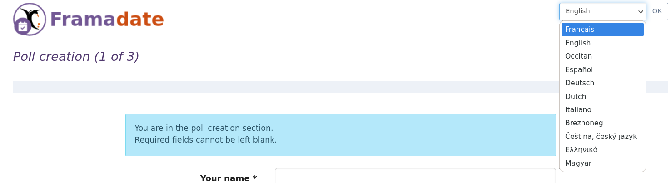671x183 pixels.
Task: Click the Poll creation (1 of 3) heading
Action: tap(76, 57)
